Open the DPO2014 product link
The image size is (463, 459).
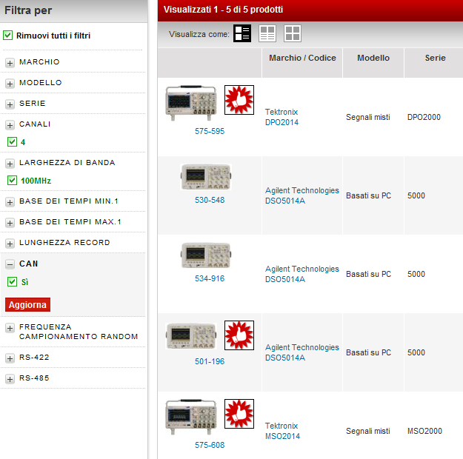(x=282, y=122)
